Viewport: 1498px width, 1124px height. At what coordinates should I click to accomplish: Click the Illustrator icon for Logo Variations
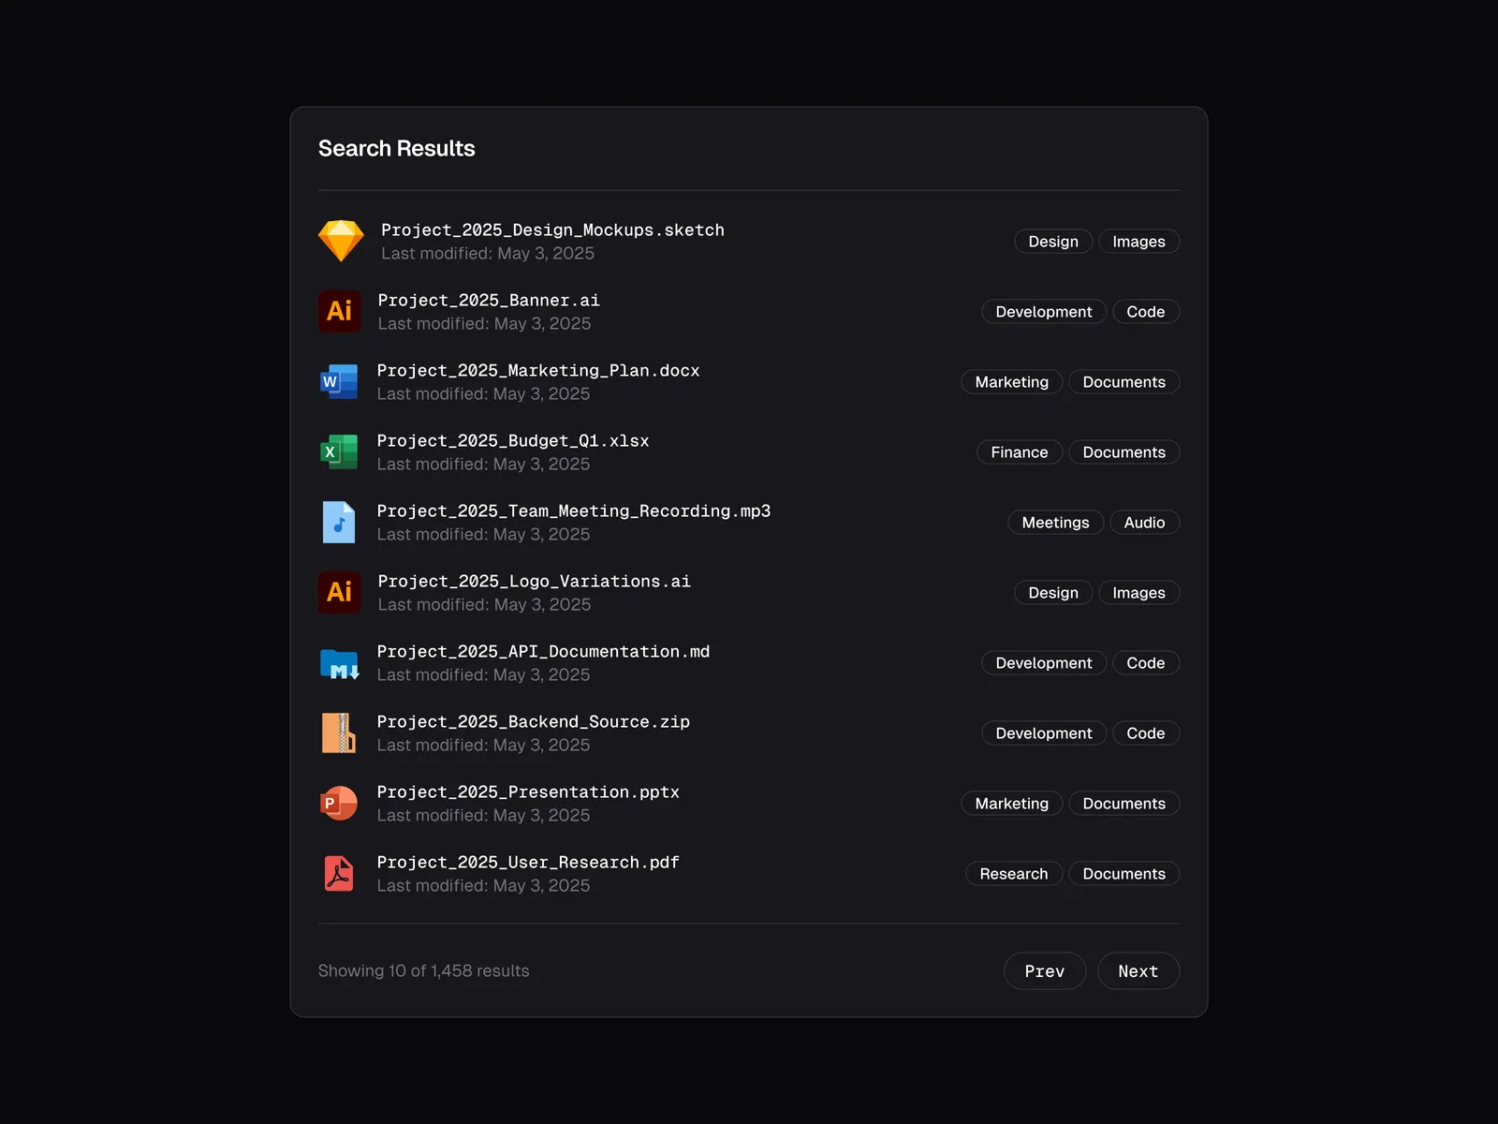tap(339, 593)
